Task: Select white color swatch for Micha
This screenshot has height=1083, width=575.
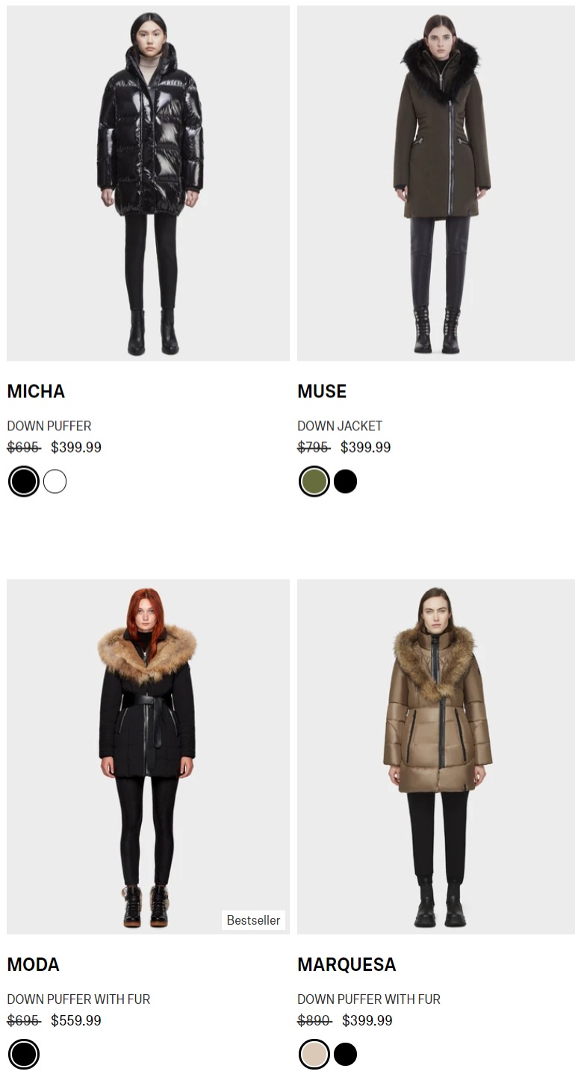Action: tap(55, 482)
